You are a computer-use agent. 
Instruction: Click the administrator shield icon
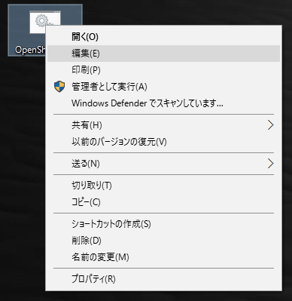click(x=59, y=87)
